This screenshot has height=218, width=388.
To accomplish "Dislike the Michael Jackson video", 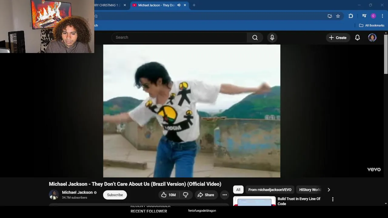I will [186, 195].
